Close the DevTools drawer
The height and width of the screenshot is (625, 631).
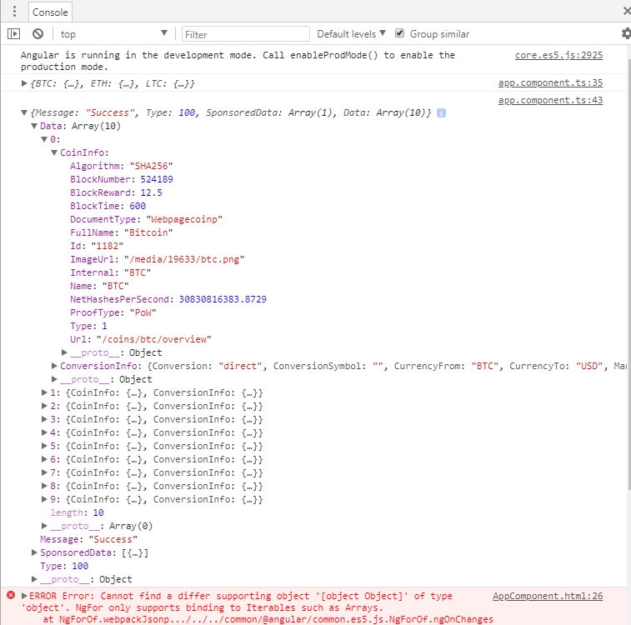627,11
